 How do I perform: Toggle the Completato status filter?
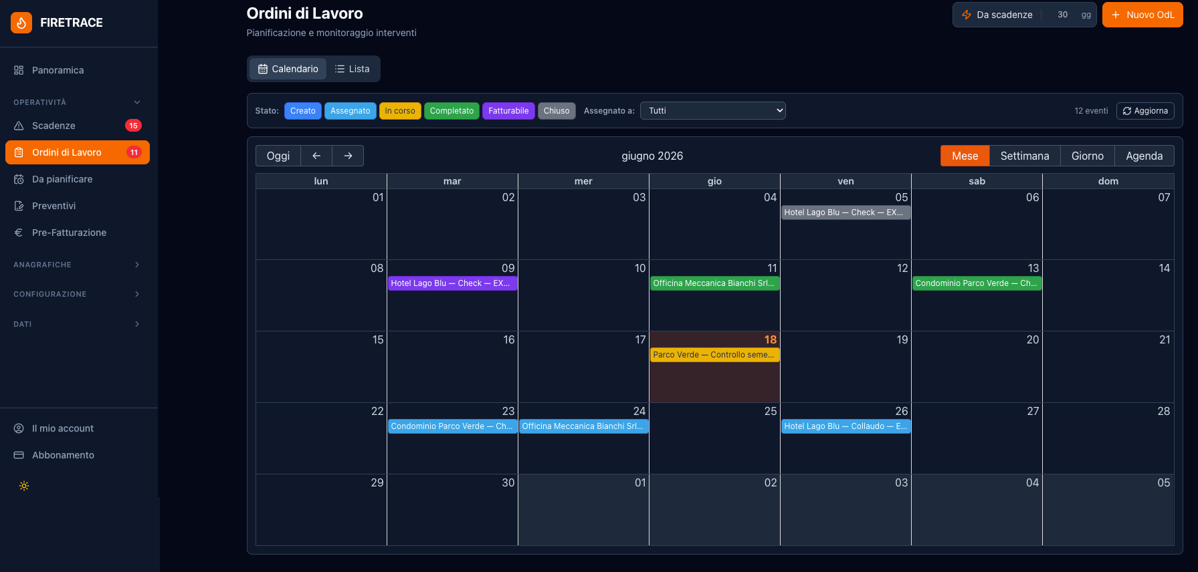click(x=452, y=111)
